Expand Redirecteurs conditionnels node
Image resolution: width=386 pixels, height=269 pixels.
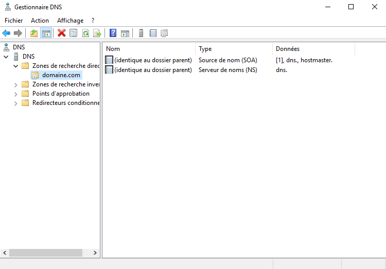click(x=15, y=103)
